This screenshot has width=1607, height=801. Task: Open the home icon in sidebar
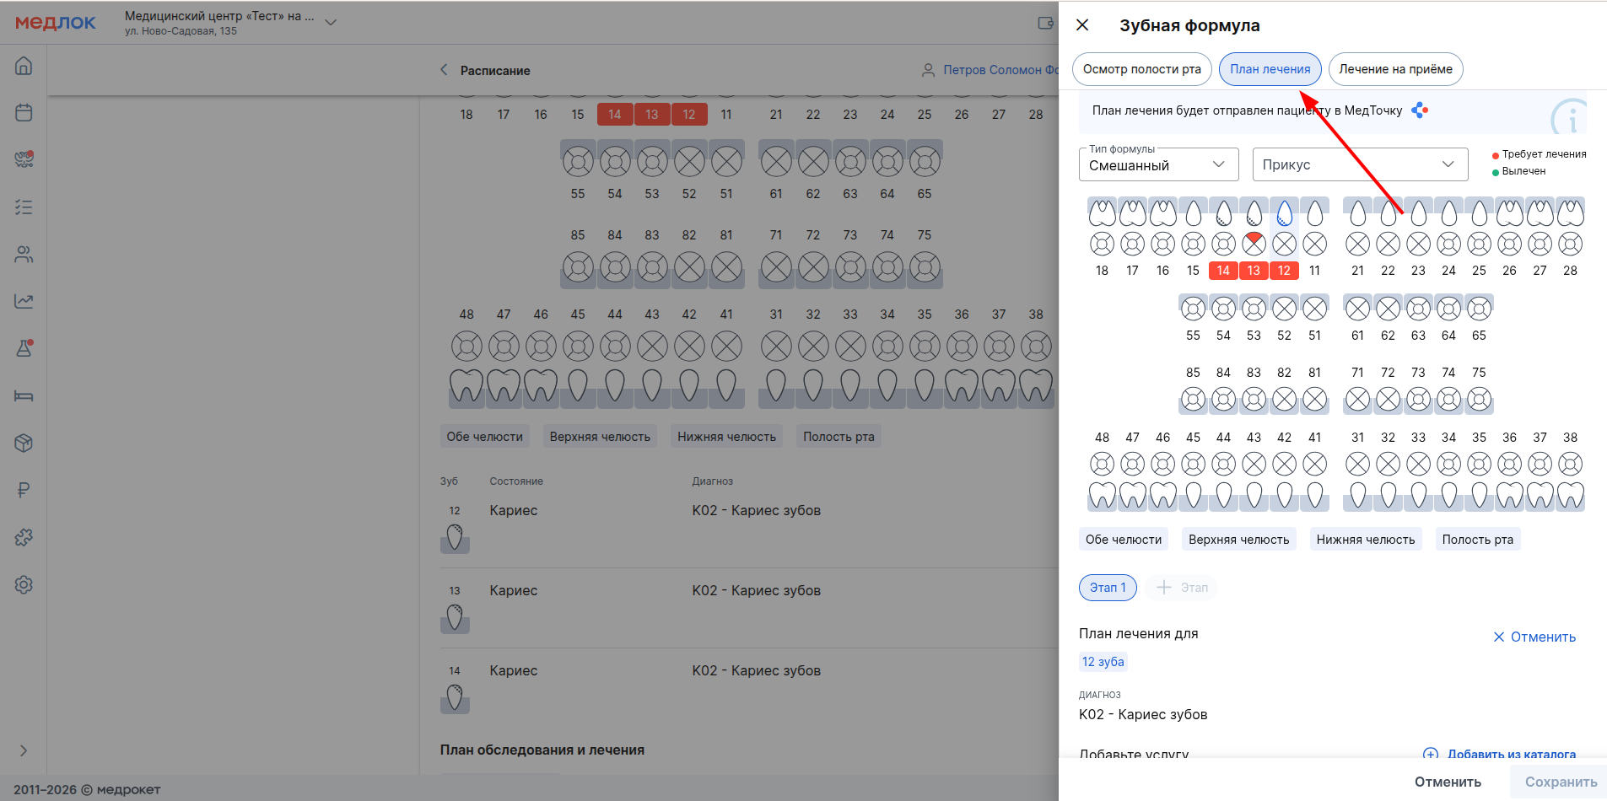click(x=24, y=66)
